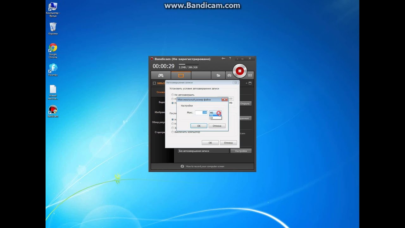Click the red Bandicam logo in title bar
Screen dimensions: 405x228
tap(152, 59)
